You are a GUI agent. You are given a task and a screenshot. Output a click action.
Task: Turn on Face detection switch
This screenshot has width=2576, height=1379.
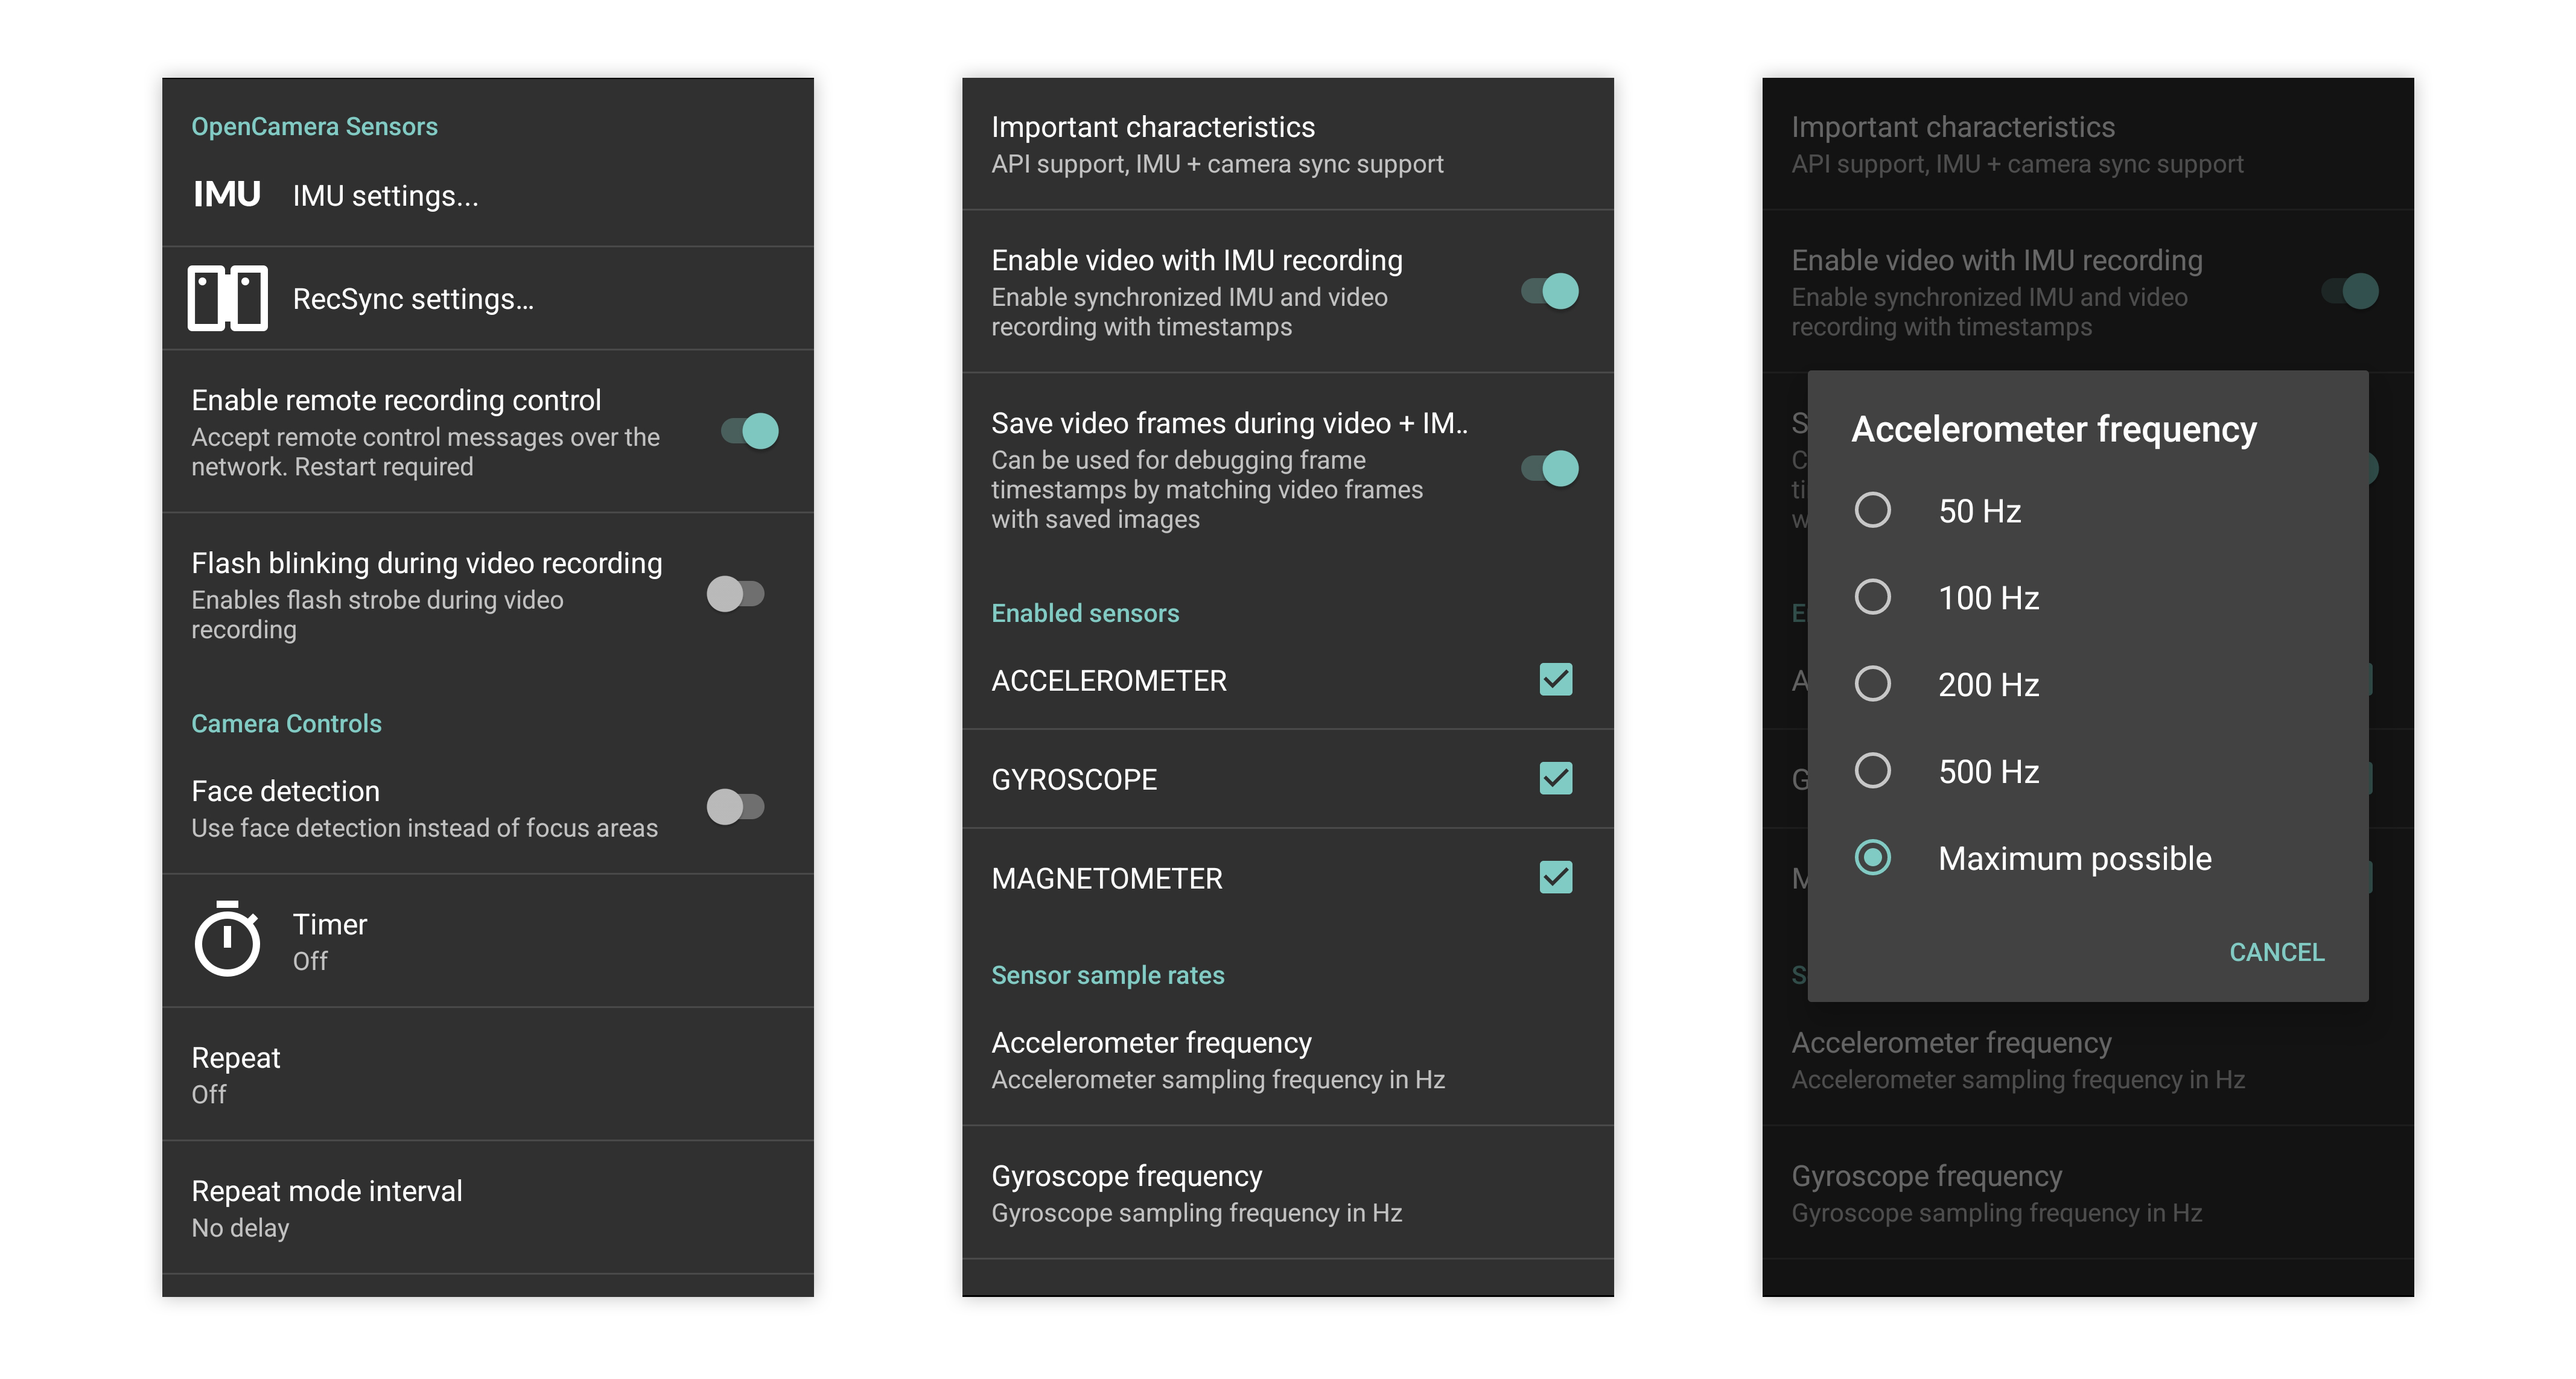[736, 807]
